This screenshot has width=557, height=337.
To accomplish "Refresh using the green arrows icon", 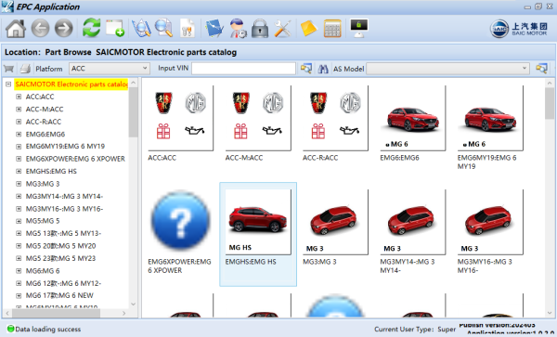I will click(92, 28).
